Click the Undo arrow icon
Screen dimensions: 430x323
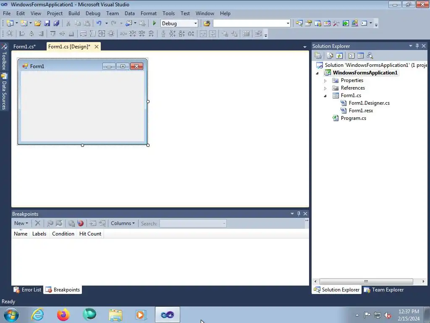pyautogui.click(x=99, y=24)
